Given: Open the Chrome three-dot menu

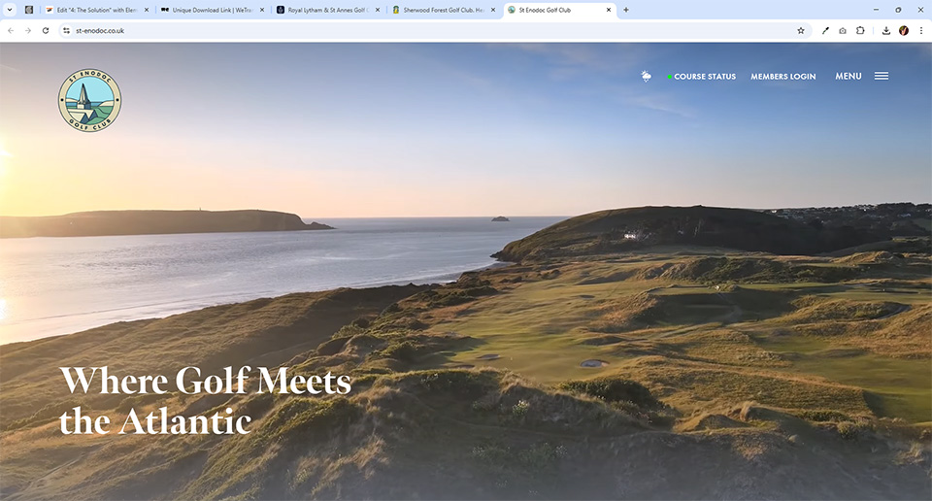Looking at the screenshot, I should [x=921, y=30].
